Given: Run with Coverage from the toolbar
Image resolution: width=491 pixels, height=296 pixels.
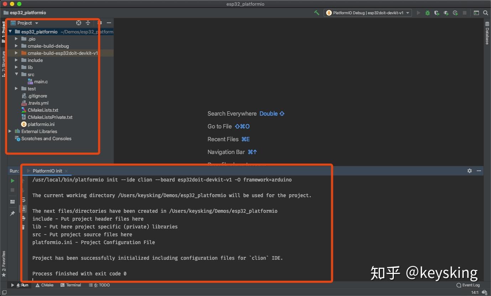Looking at the screenshot, I should click(x=437, y=12).
